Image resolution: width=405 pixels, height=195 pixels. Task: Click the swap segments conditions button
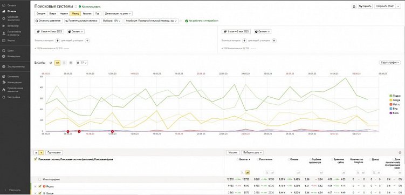pos(82,21)
